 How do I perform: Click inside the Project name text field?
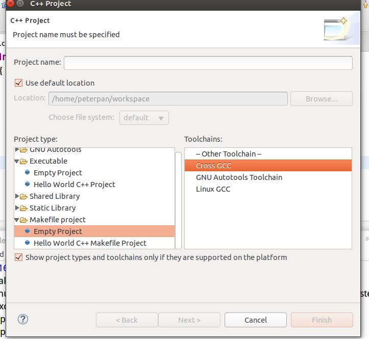(x=208, y=63)
